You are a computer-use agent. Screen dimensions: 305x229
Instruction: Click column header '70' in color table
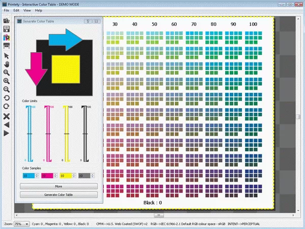click(x=194, y=24)
